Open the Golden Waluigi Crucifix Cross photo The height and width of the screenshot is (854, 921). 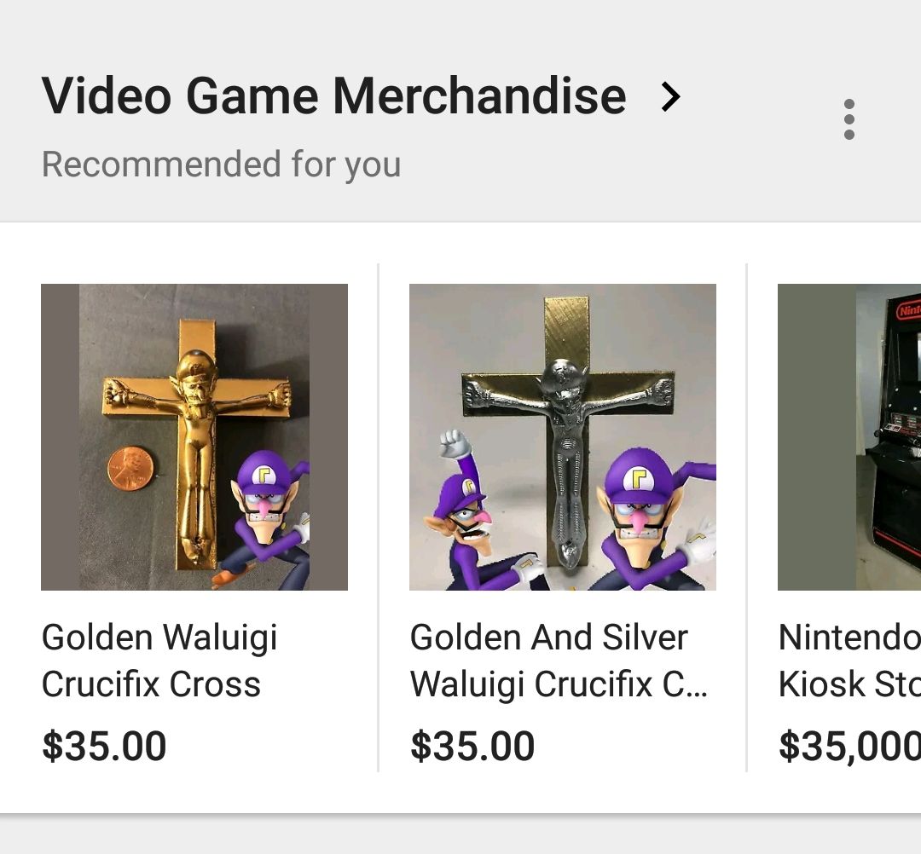pyautogui.click(x=194, y=436)
